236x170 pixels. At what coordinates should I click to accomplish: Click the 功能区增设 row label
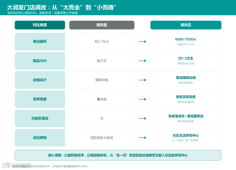pyautogui.click(x=40, y=119)
